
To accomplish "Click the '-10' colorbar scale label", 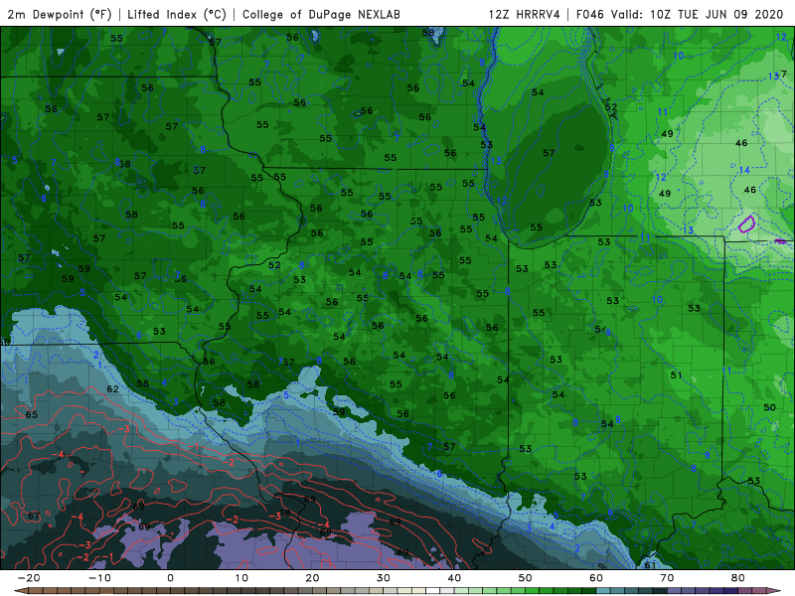I will pos(98,578).
